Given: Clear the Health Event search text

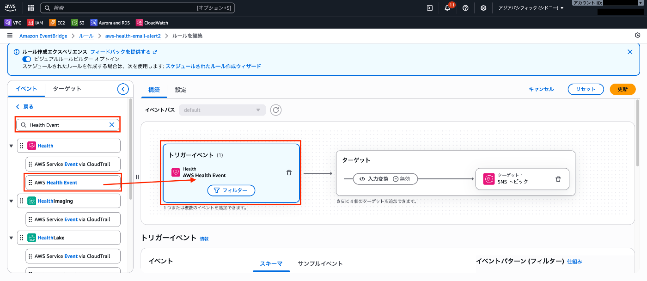Looking at the screenshot, I should tap(112, 125).
